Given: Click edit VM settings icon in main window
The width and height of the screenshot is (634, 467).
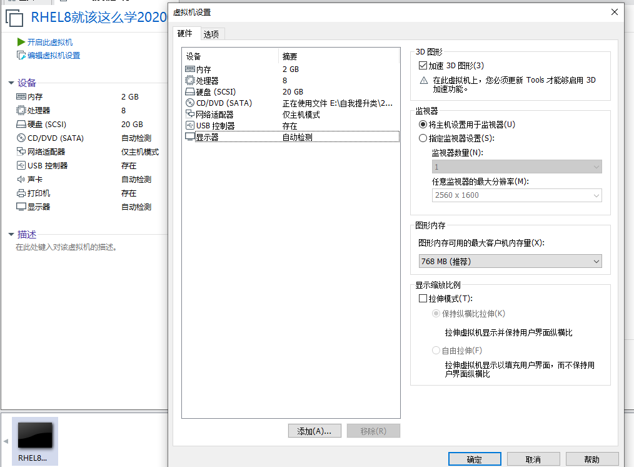Looking at the screenshot, I should point(21,55).
